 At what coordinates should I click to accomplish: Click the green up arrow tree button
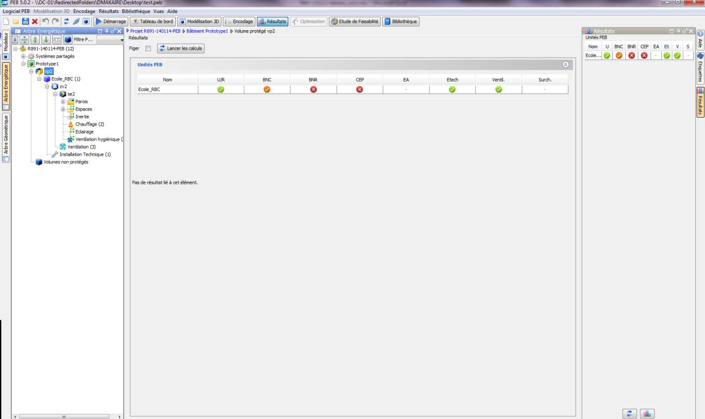pos(34,40)
